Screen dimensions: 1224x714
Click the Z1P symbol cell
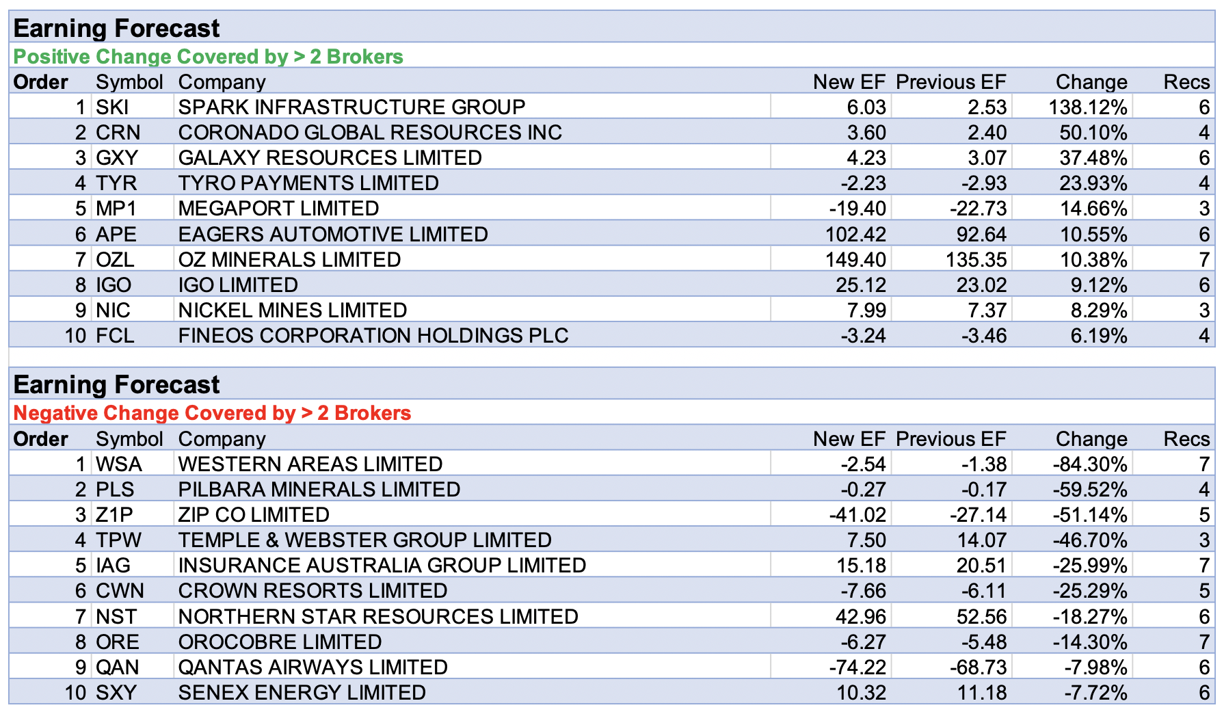click(114, 515)
